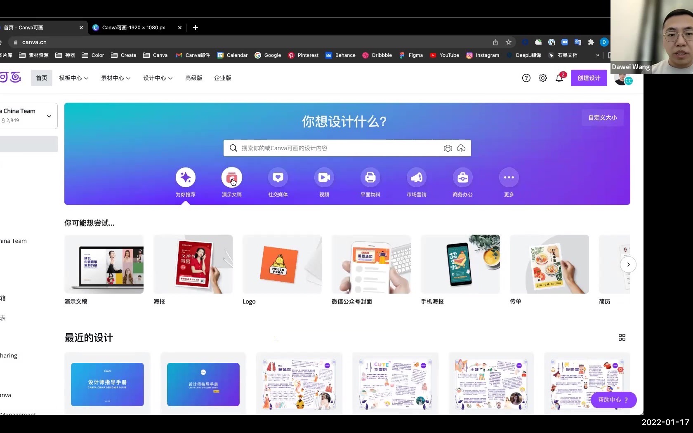Open the Figma bookmark

point(411,55)
